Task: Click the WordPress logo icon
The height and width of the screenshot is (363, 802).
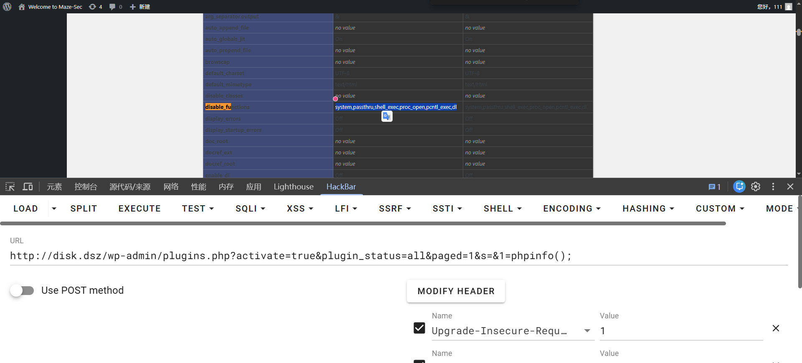Action: tap(7, 7)
